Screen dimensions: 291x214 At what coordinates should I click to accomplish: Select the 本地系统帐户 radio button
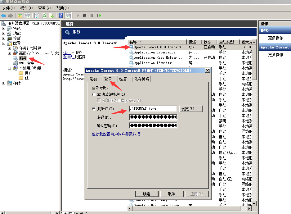point(94,94)
